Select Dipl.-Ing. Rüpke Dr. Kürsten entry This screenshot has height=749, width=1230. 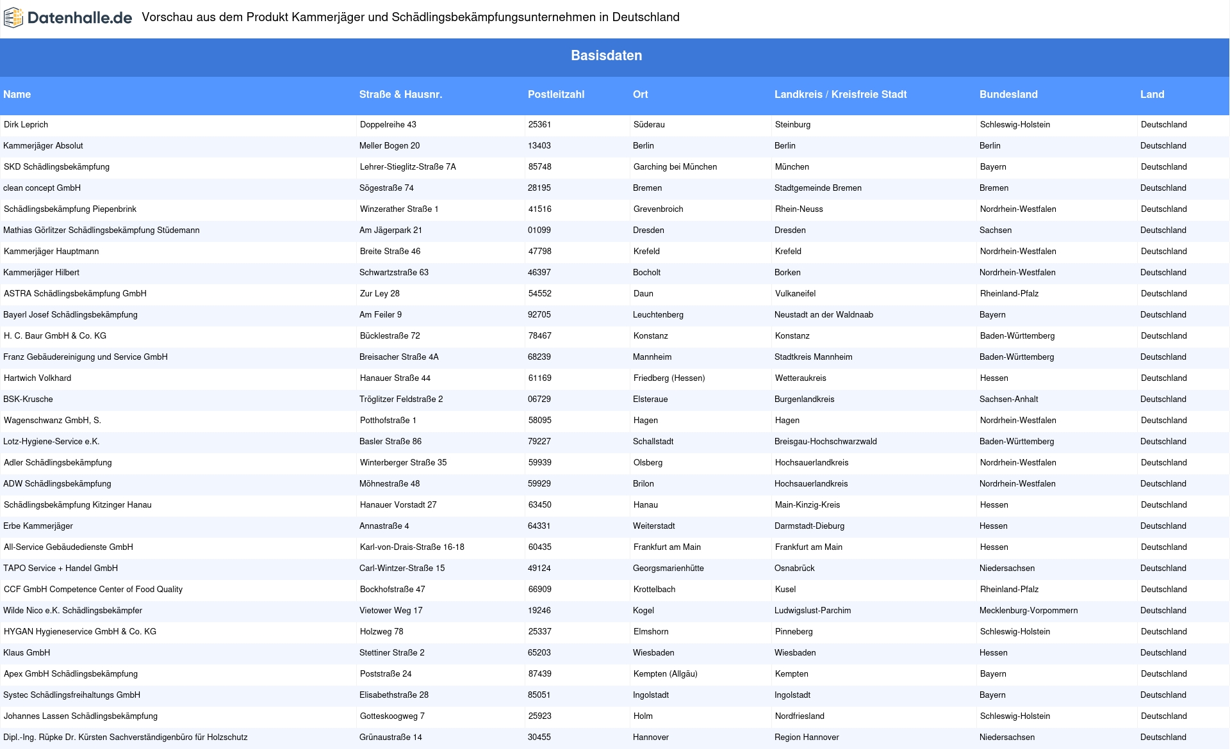tap(126, 737)
